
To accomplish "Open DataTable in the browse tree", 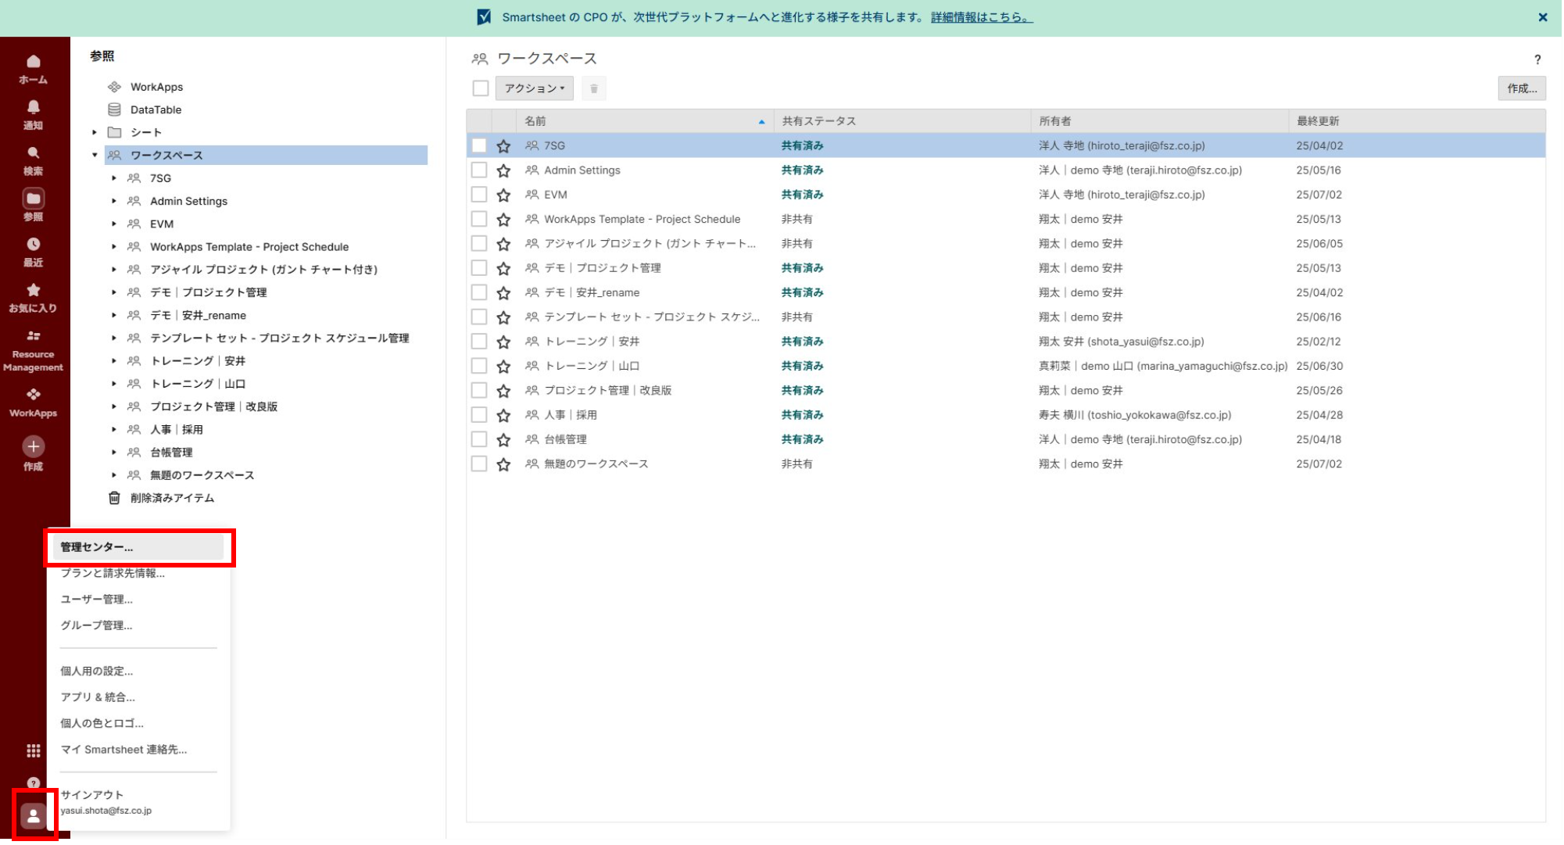I will pyautogui.click(x=156, y=109).
